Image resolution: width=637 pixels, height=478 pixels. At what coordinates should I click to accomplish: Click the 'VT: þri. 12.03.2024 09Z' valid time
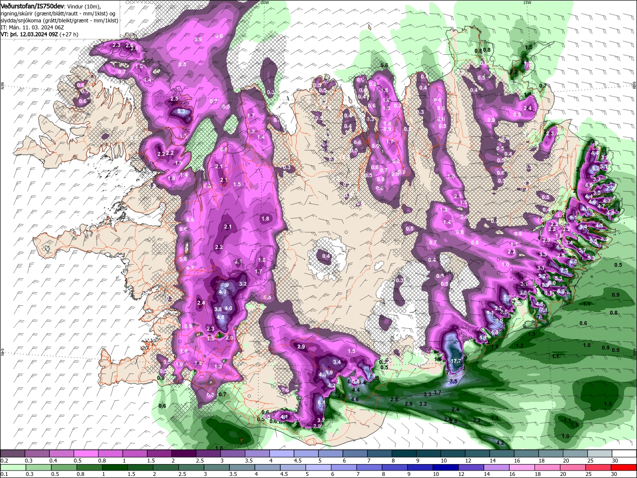(30, 34)
